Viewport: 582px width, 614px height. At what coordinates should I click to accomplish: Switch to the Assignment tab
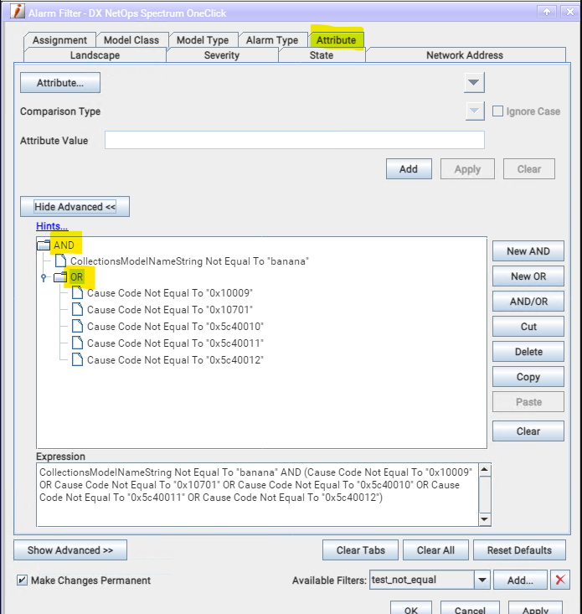coord(59,40)
